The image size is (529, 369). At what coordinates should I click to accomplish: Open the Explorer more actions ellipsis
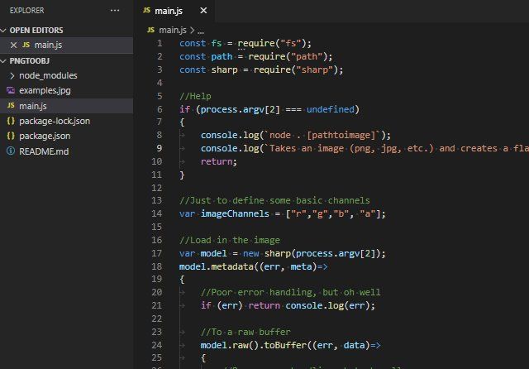coord(115,11)
